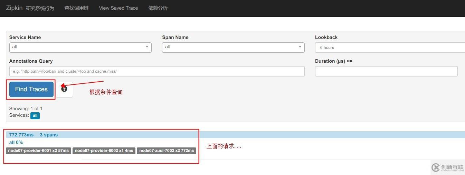The width and height of the screenshot is (465, 175).
Task: Click the 'Services:' label text
Action: pyautogui.click(x=19, y=115)
